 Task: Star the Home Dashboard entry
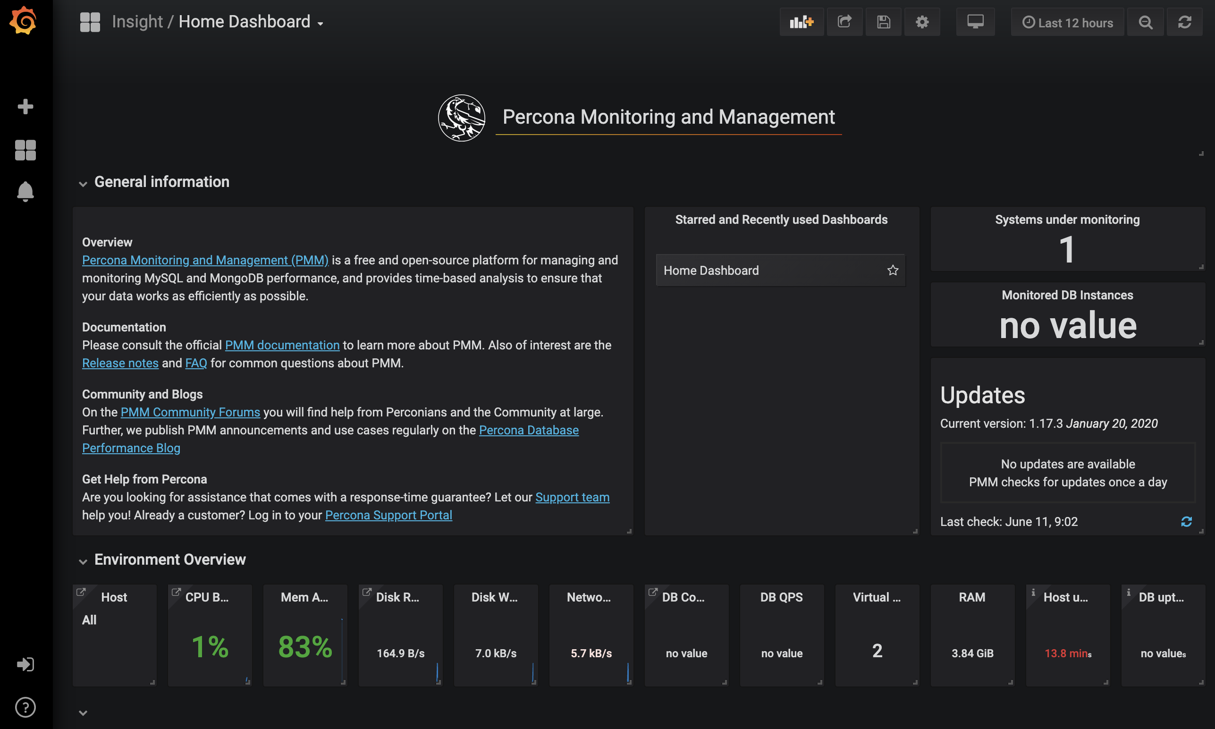click(x=892, y=270)
